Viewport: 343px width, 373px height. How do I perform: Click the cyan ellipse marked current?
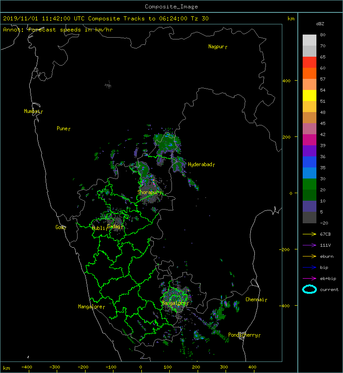pos(309,289)
